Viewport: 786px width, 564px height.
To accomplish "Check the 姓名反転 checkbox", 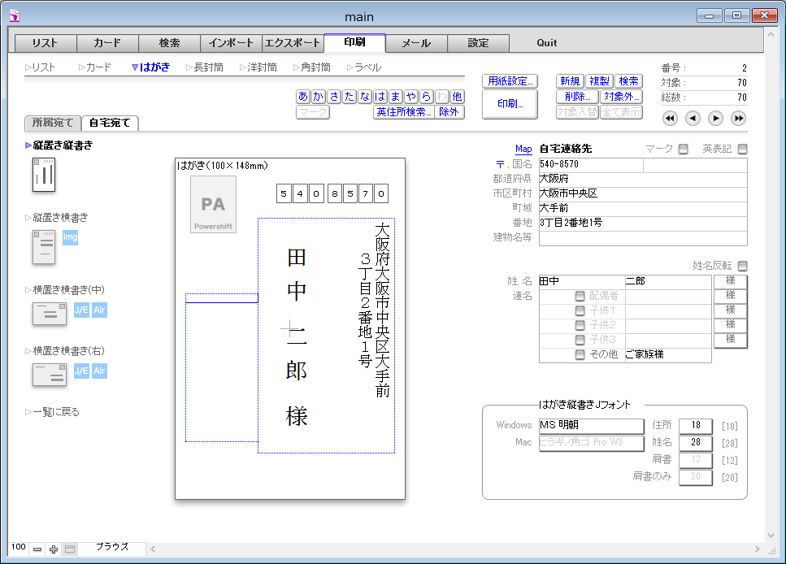I will tap(742, 266).
